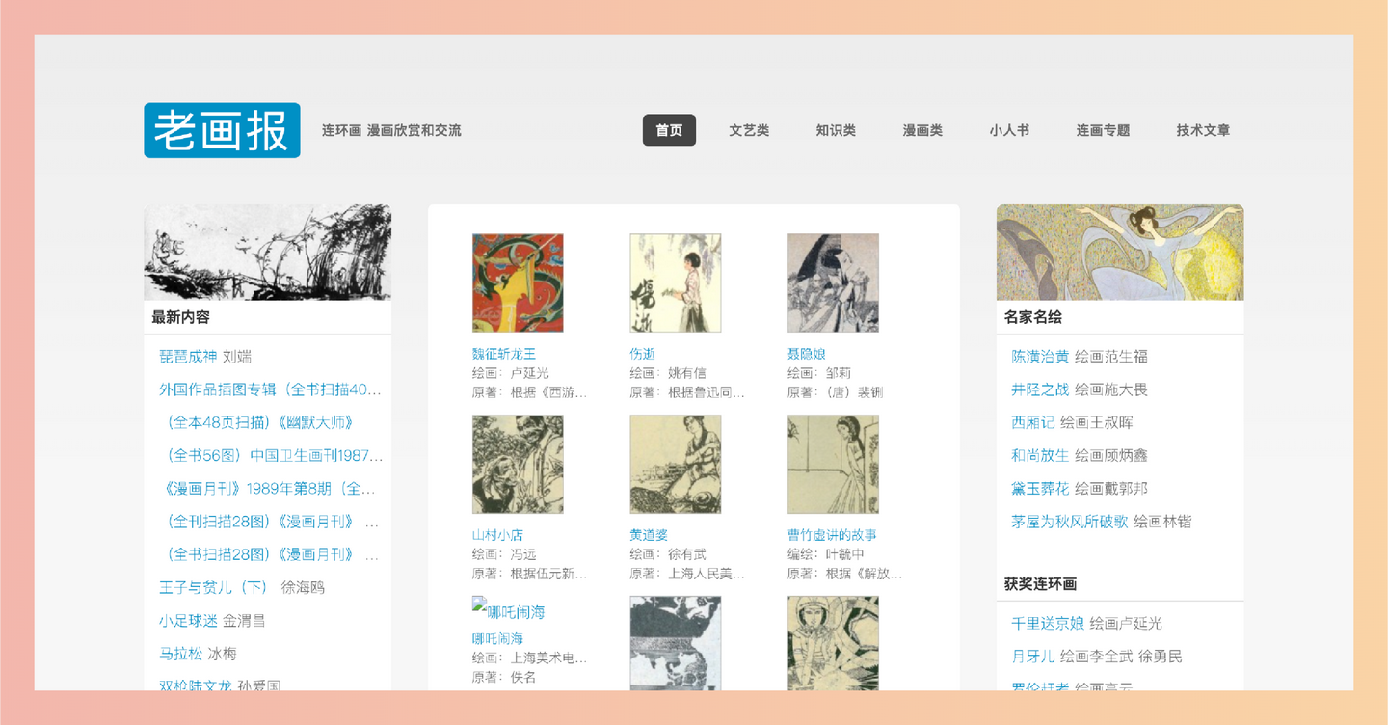Open the 聂隐娘 cover thumbnail
The image size is (1388, 725).
pyautogui.click(x=833, y=282)
